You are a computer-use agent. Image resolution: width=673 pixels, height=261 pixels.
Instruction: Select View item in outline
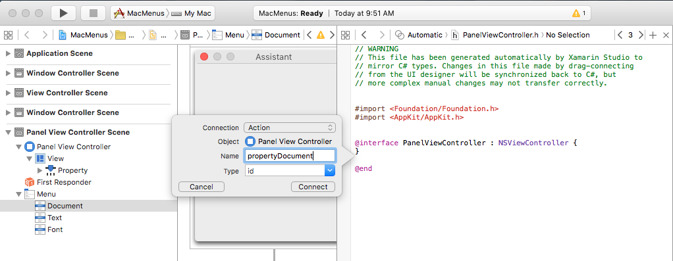click(55, 158)
